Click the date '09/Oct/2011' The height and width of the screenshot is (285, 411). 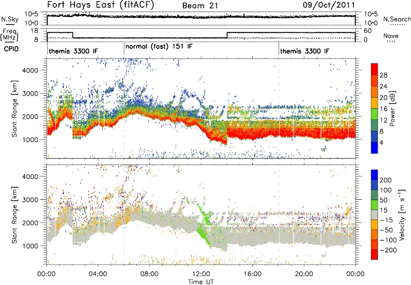pos(329,5)
